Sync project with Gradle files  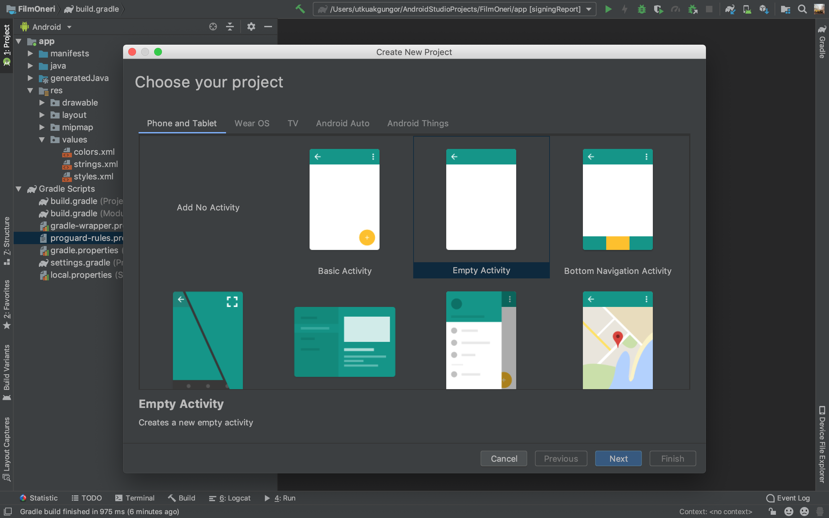tap(730, 9)
